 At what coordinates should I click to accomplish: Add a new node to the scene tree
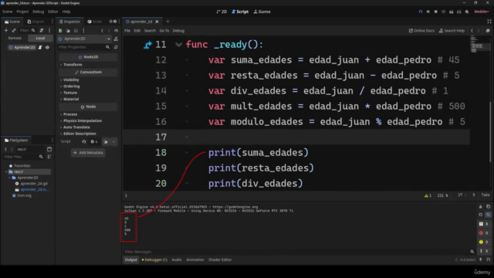(x=6, y=30)
